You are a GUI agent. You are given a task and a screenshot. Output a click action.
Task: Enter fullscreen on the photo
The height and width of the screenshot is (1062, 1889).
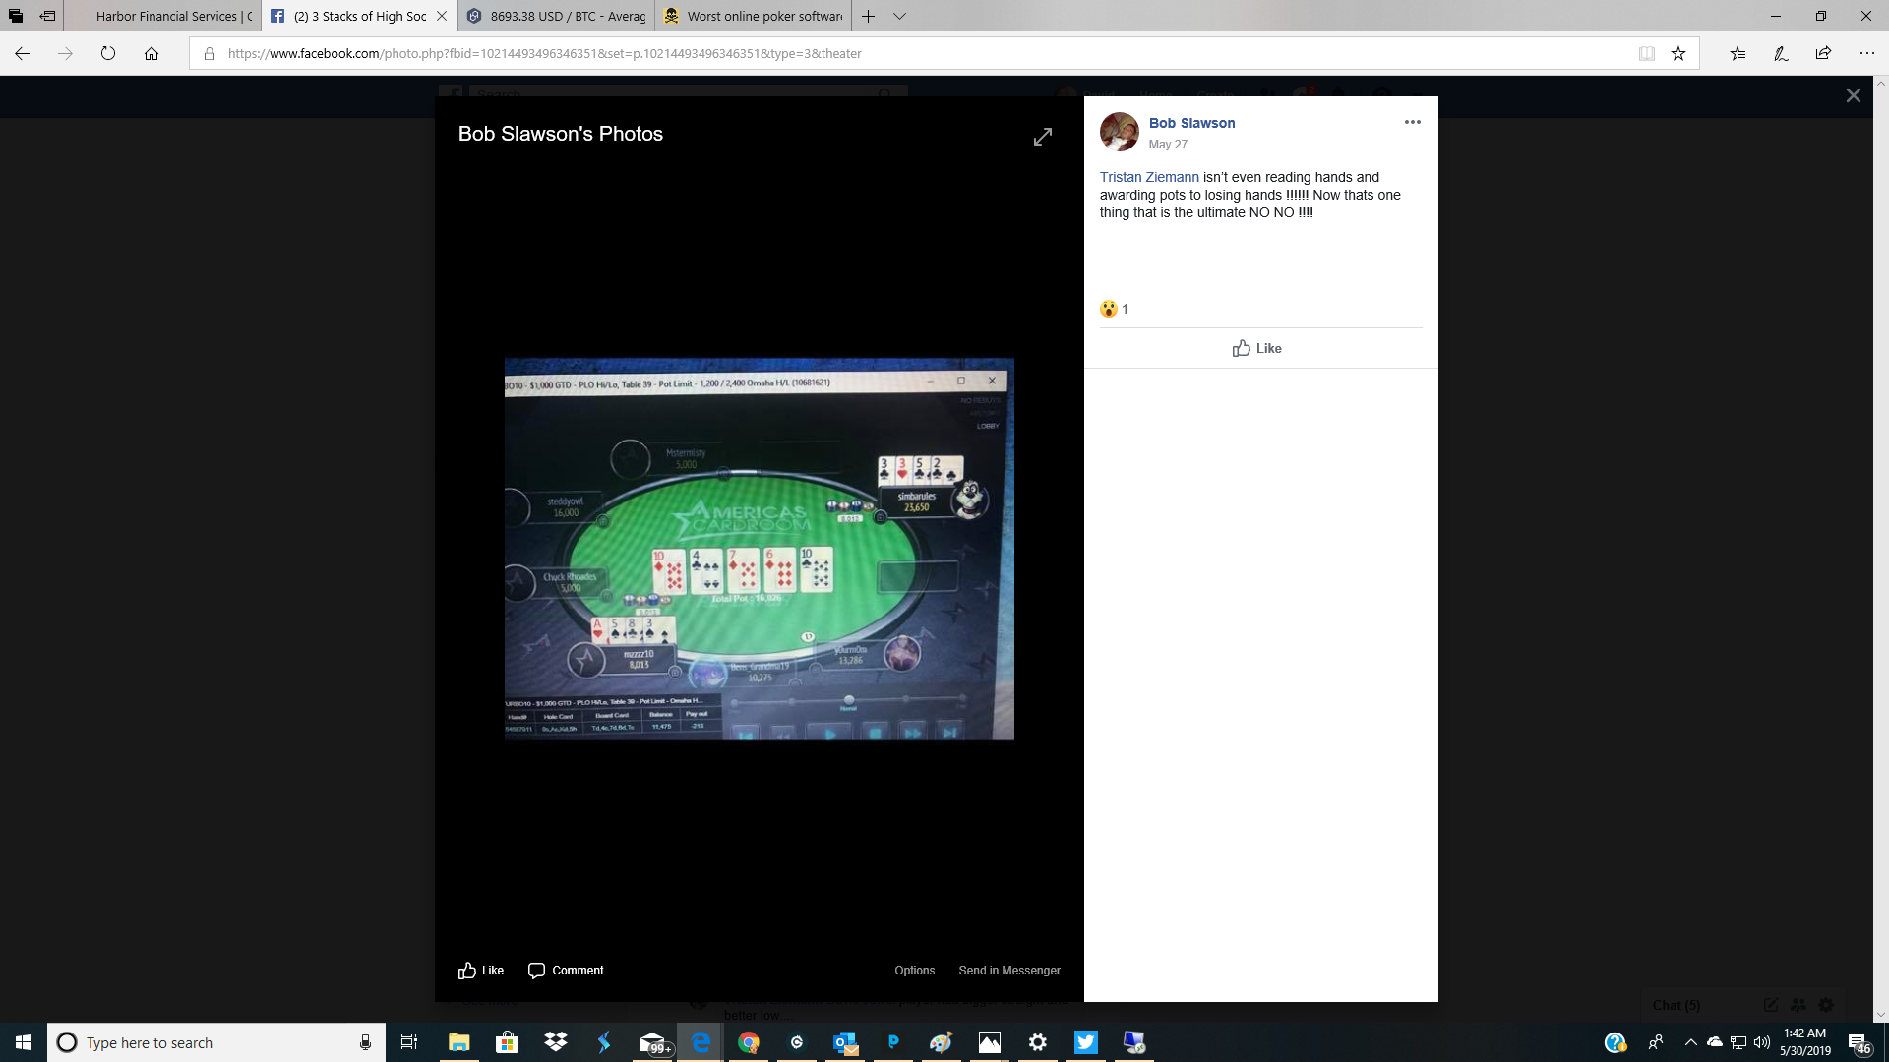1043,137
